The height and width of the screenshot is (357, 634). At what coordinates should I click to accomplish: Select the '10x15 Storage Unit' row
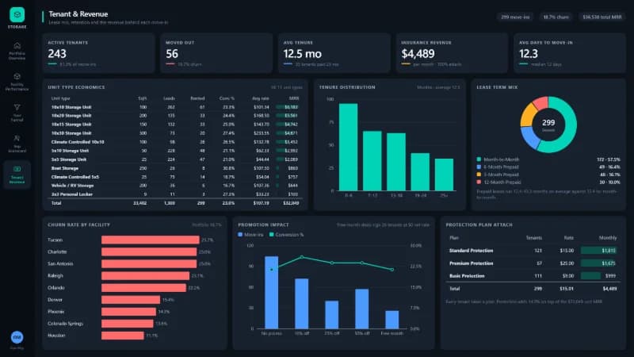[x=174, y=125]
